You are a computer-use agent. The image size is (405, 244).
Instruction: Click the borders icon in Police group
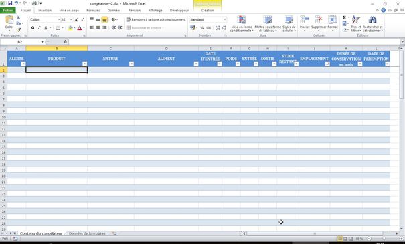point(58,28)
